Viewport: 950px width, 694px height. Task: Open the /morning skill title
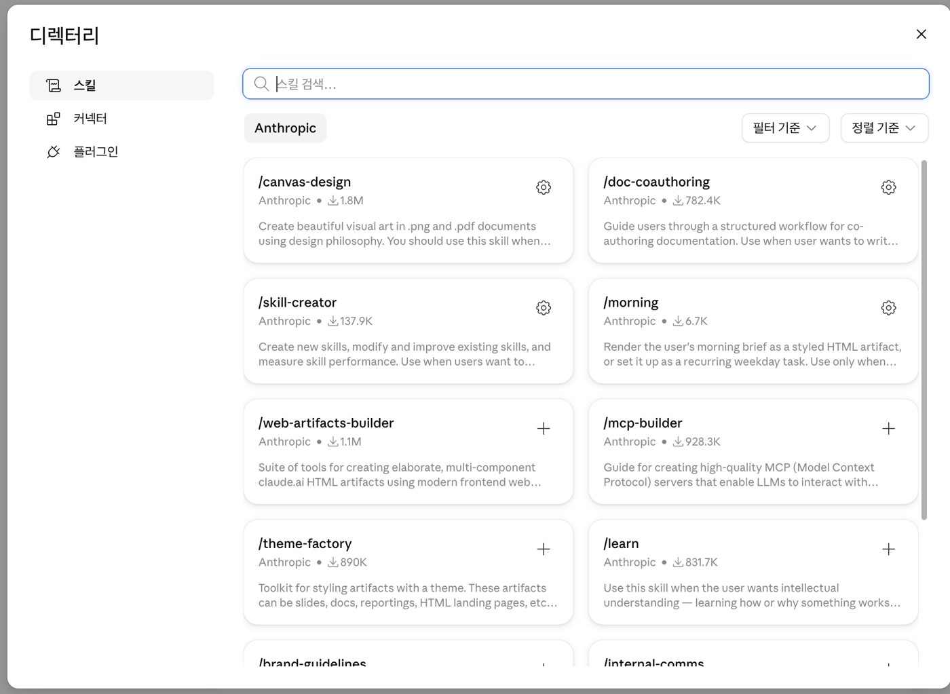pyautogui.click(x=630, y=303)
